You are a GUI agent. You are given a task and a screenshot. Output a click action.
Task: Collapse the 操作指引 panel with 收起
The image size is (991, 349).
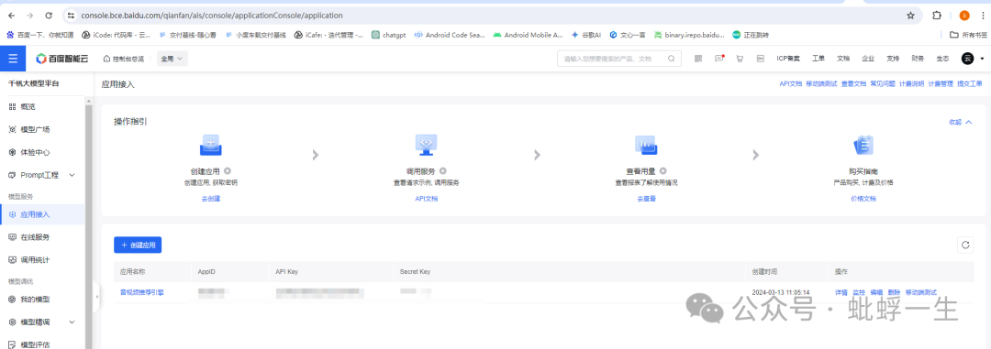point(960,122)
